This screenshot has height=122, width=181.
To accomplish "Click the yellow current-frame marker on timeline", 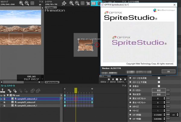I will pyautogui.click(x=76, y=90).
